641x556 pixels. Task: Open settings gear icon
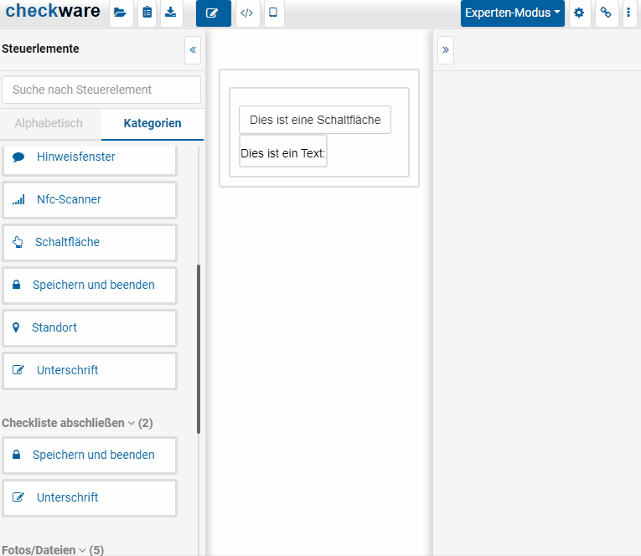[579, 13]
